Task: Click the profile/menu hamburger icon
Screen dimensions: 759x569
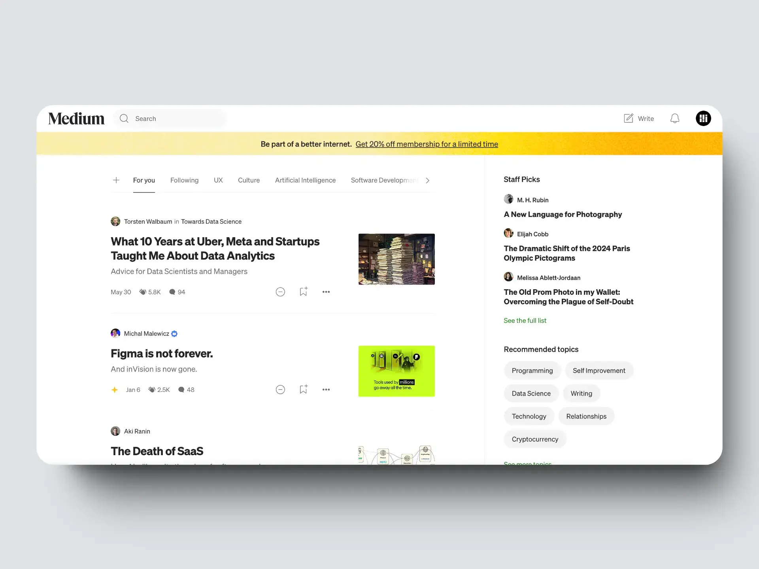Action: (703, 118)
